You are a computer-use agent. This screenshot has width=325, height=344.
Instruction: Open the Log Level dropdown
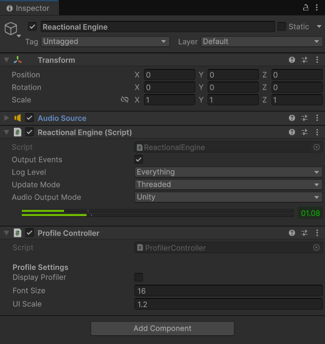pyautogui.click(x=228, y=172)
